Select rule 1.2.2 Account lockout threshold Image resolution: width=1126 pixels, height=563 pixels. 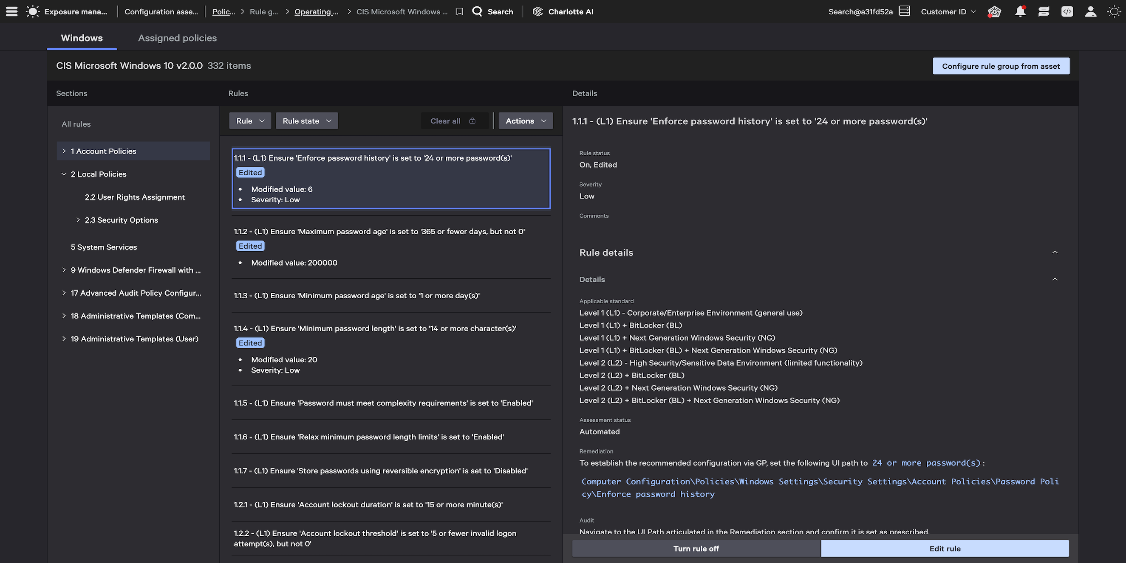[391, 538]
